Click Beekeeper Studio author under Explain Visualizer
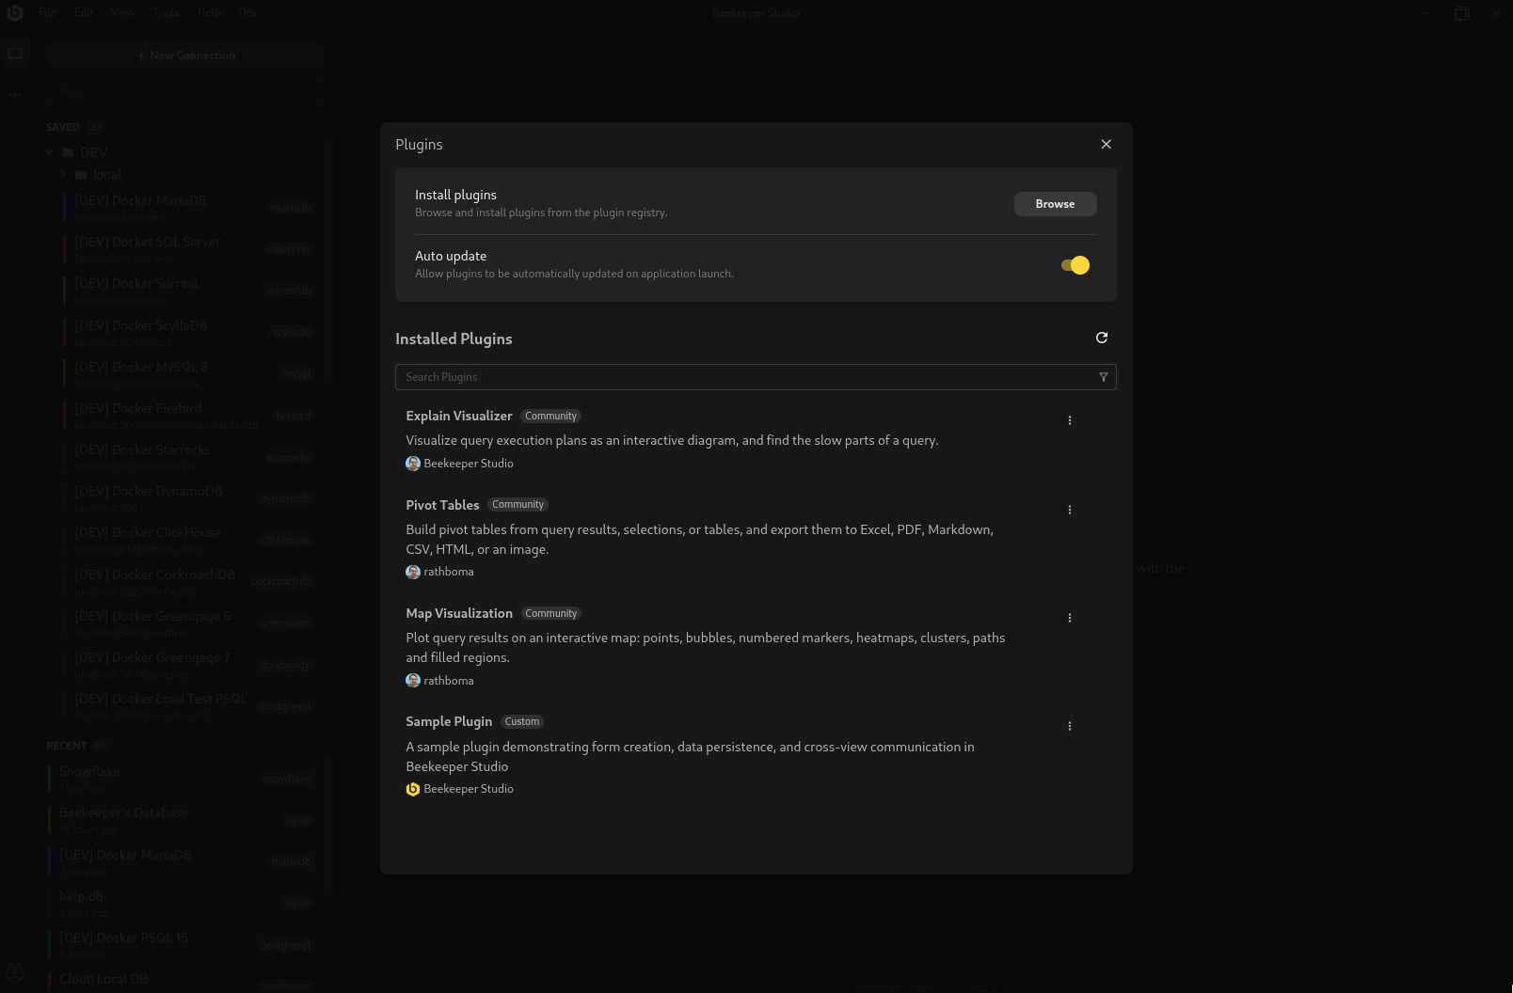This screenshot has height=993, width=1513. tap(469, 464)
